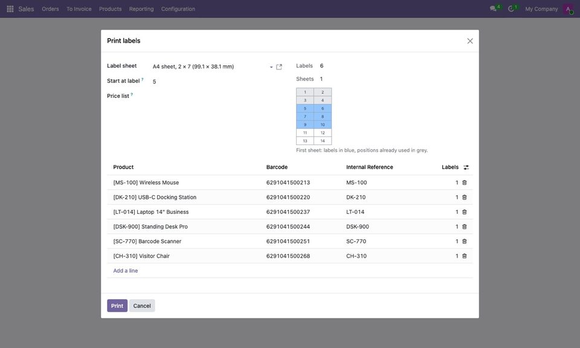Open the label sheet external link icon
Image resolution: width=580 pixels, height=348 pixels.
pos(279,67)
